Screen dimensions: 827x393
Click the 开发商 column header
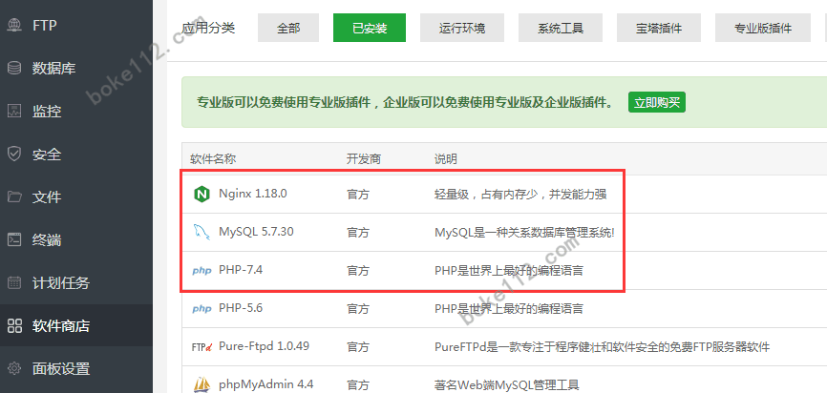tap(364, 158)
